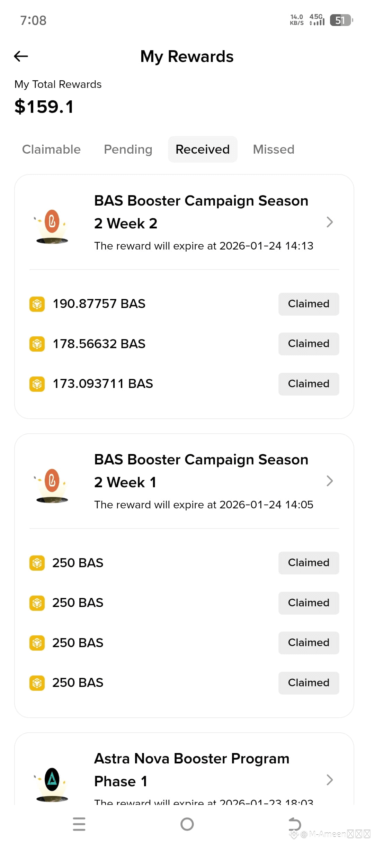The image size is (374, 843).
Task: Tap coin icon beside 190.87757 BAS
Action: pyautogui.click(x=37, y=304)
